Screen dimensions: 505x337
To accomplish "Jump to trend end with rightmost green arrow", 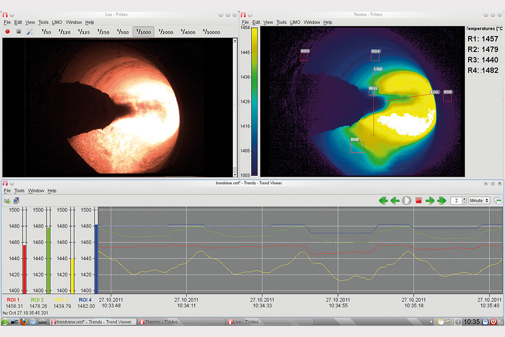I will click(x=442, y=200).
